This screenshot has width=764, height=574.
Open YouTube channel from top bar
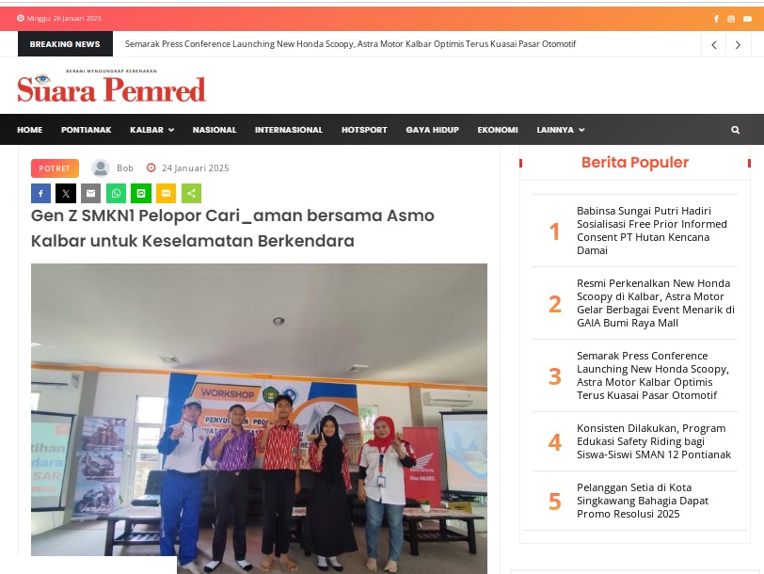coord(747,19)
